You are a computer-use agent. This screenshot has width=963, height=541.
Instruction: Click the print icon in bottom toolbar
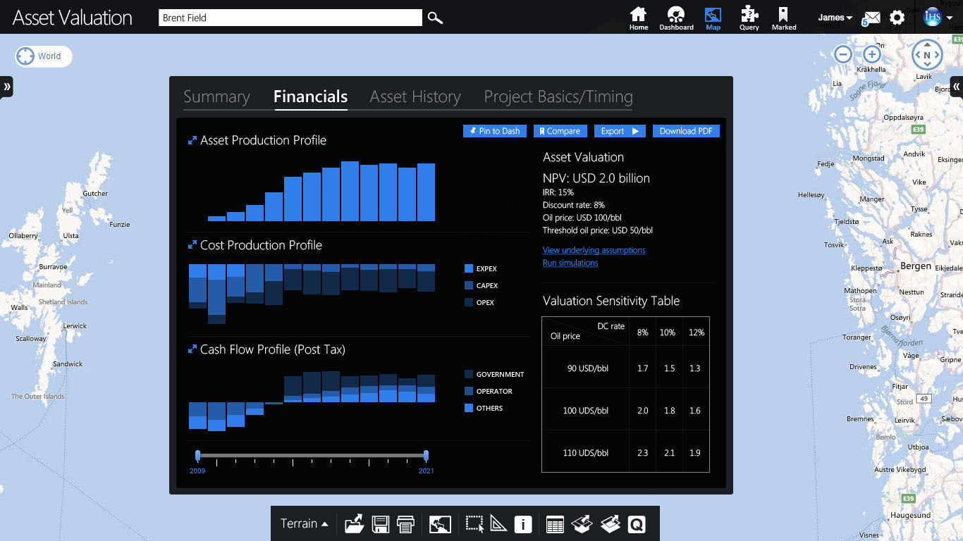click(x=405, y=524)
